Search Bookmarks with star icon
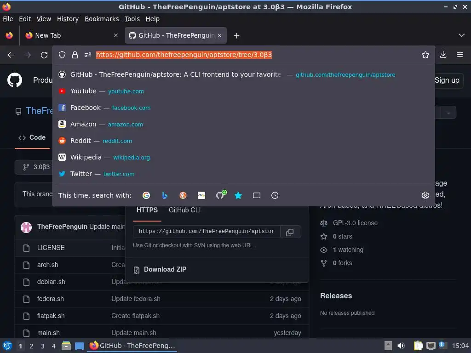471x353 pixels. [238, 195]
